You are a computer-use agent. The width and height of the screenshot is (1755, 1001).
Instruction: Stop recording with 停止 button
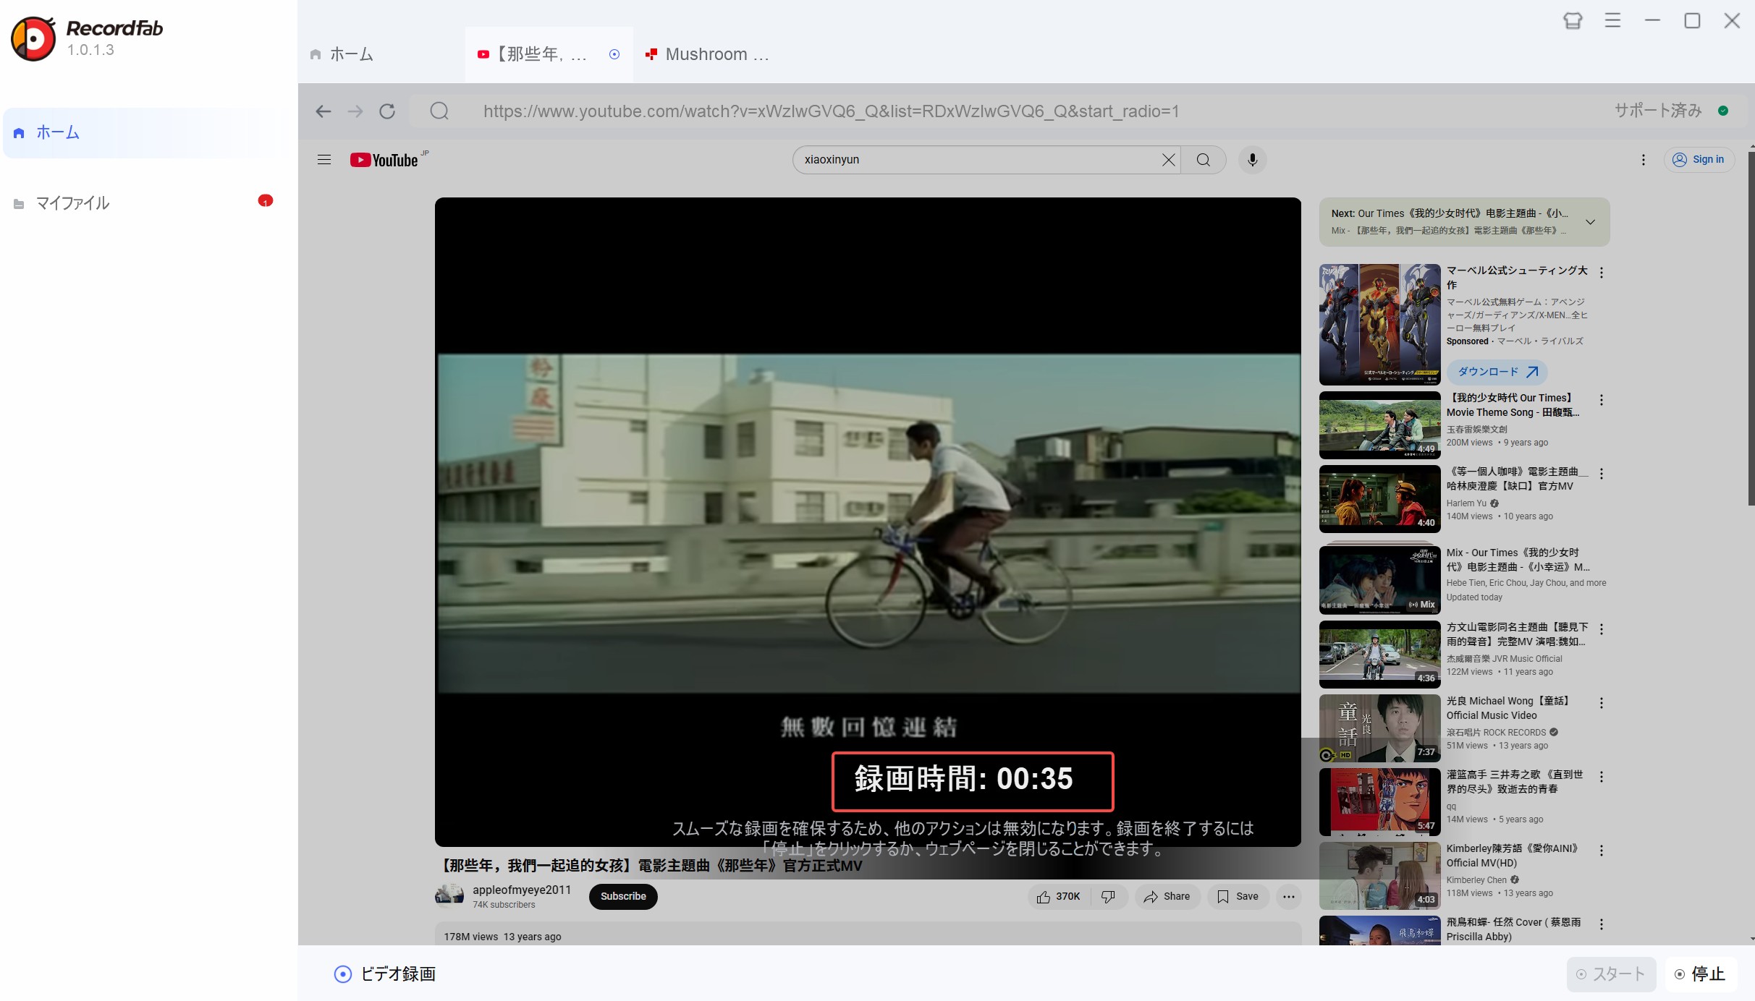point(1700,974)
